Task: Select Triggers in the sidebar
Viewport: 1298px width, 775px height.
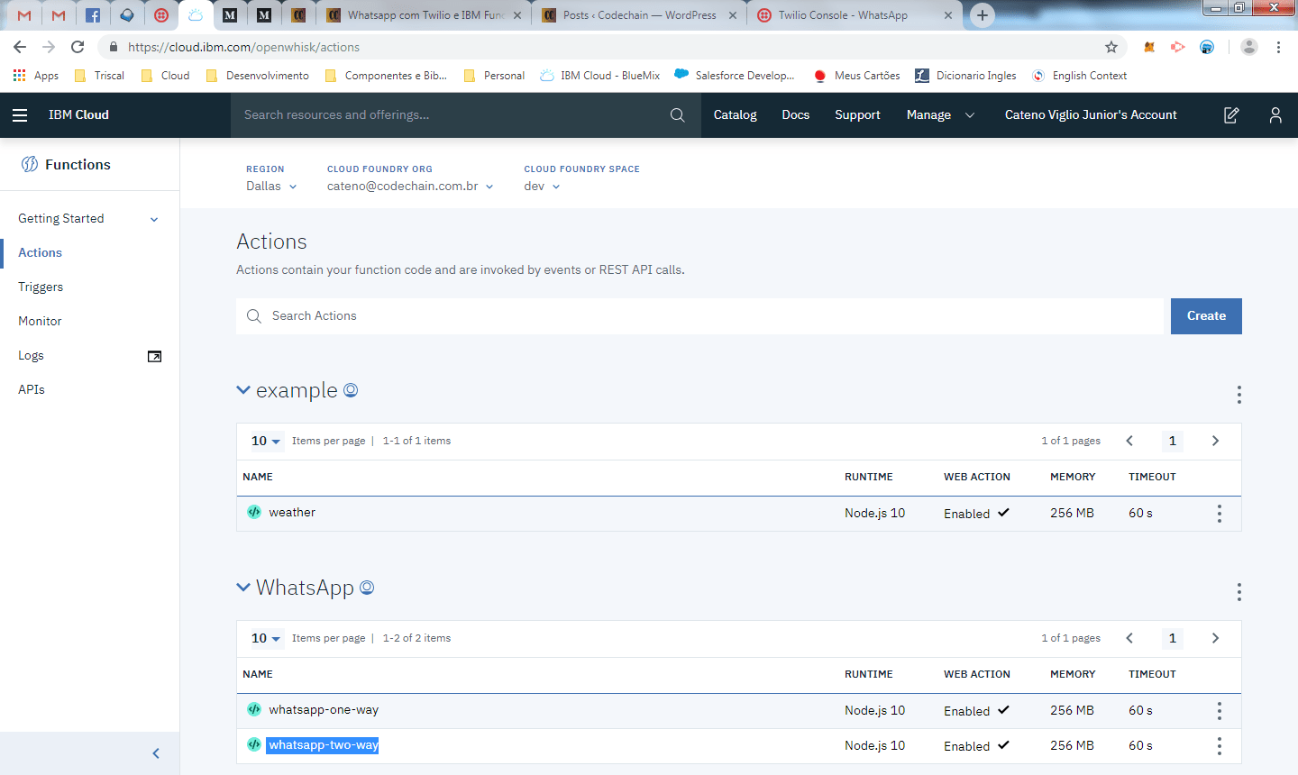Action: coord(41,287)
